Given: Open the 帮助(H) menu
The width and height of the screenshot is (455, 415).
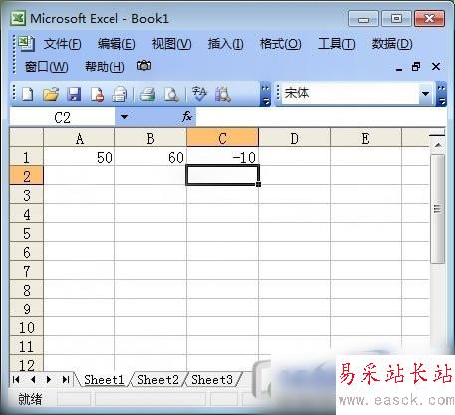Looking at the screenshot, I should pos(105,67).
